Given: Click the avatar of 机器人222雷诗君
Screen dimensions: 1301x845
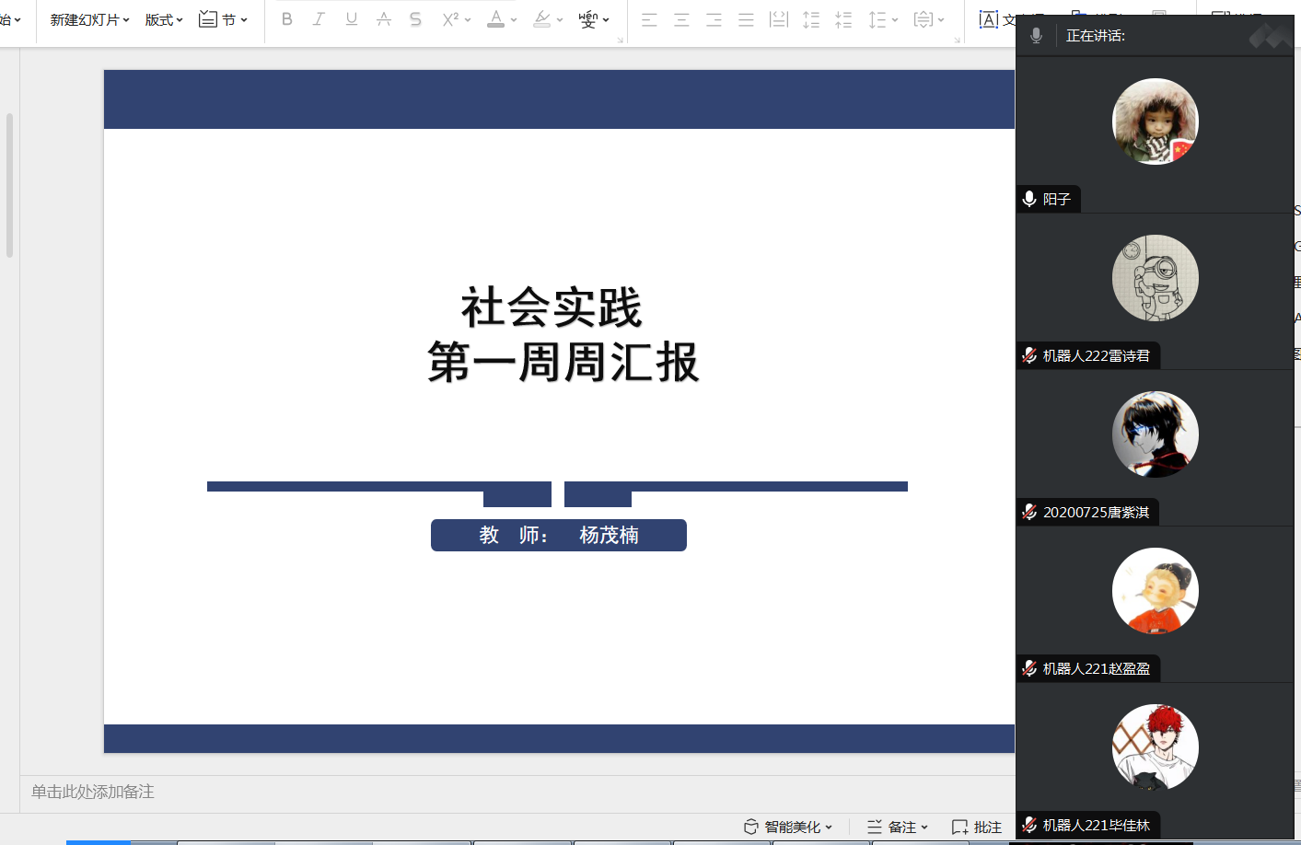Looking at the screenshot, I should pyautogui.click(x=1155, y=278).
